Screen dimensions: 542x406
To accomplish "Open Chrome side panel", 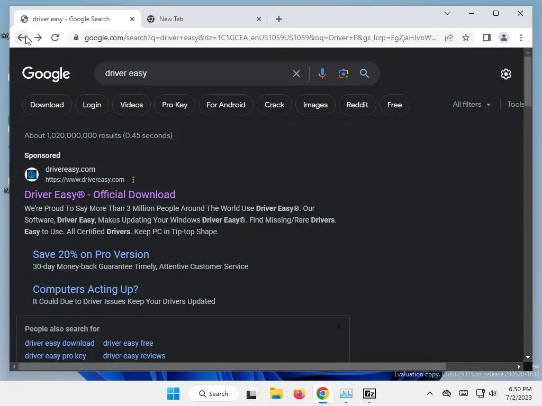I will tap(487, 38).
